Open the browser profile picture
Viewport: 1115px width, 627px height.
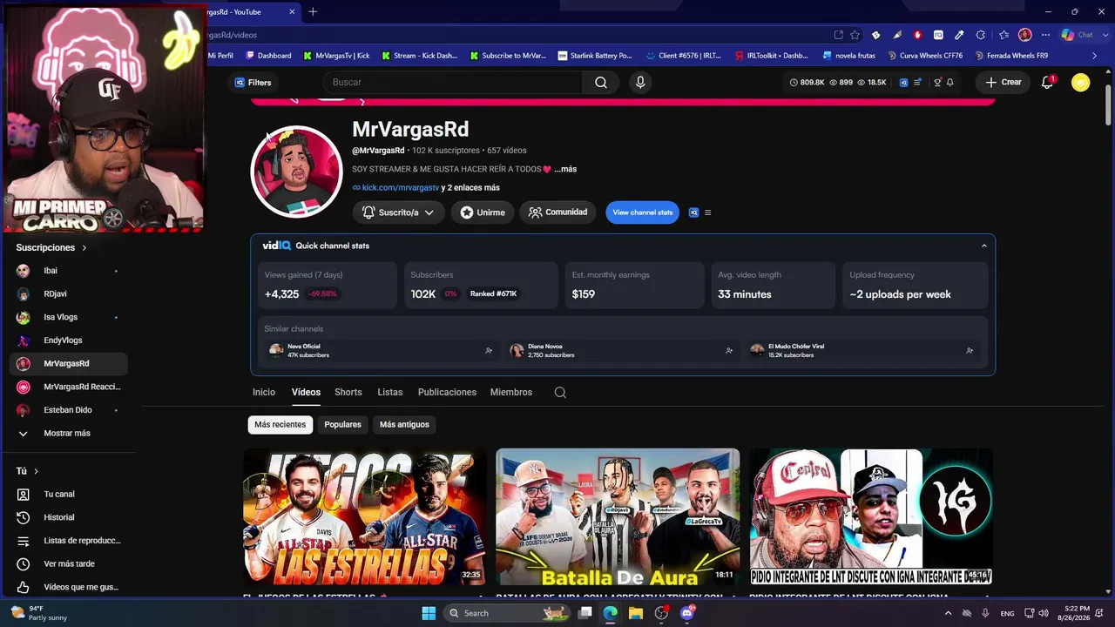(1024, 35)
